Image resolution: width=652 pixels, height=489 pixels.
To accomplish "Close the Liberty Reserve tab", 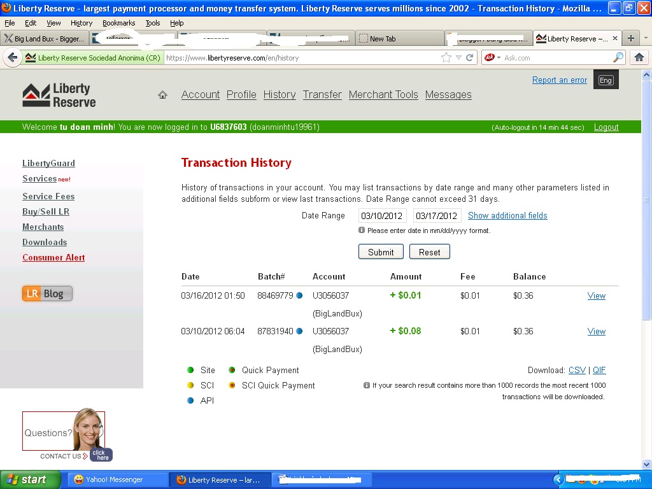I will [x=615, y=38].
